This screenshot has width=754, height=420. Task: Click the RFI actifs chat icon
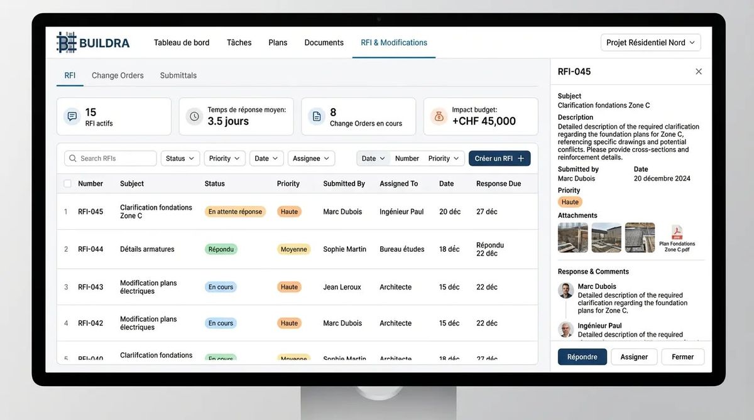(x=72, y=116)
